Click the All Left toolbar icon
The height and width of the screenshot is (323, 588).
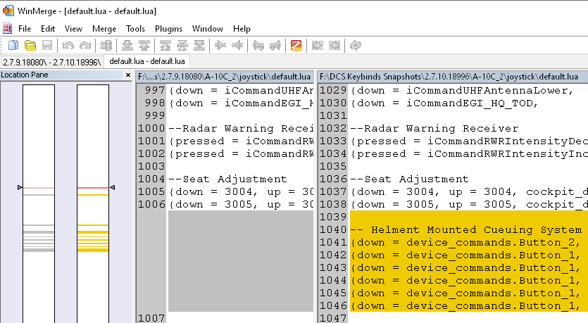334,46
